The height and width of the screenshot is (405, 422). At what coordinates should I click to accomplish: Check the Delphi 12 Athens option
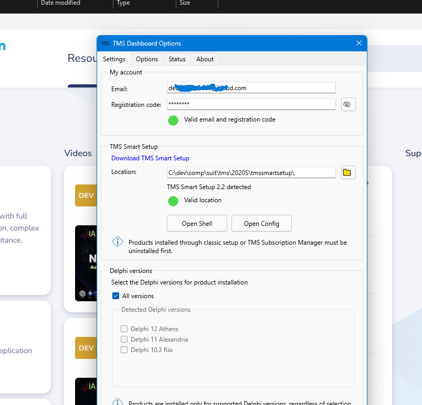(x=124, y=329)
